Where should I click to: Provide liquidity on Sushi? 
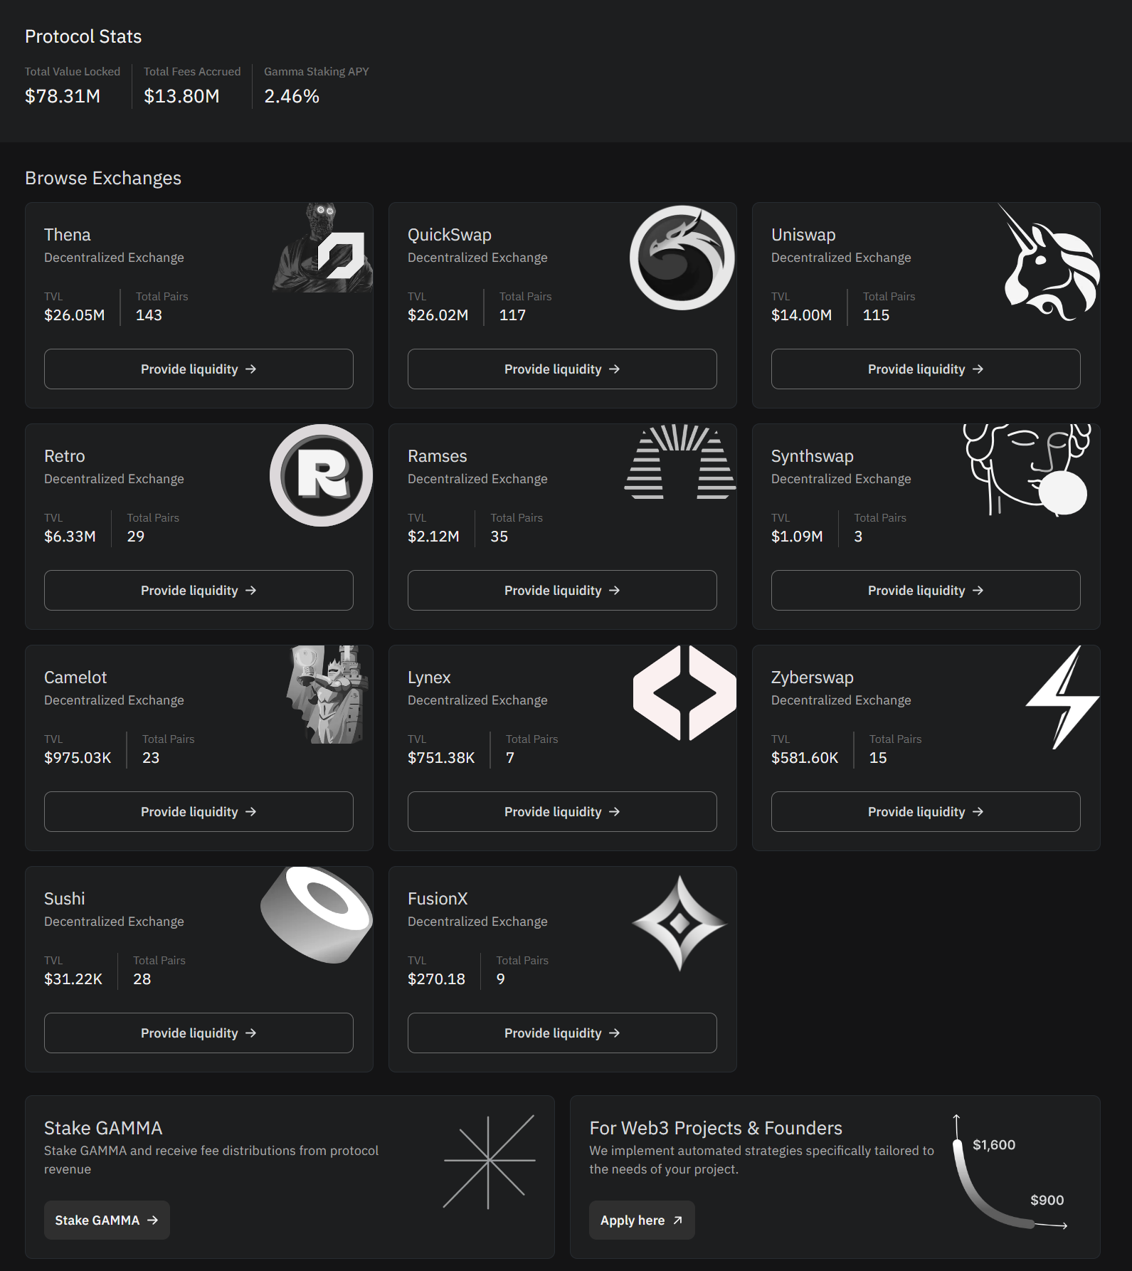199,1033
